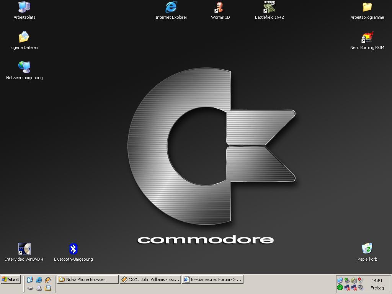Open the Bluetooth-Umgebung desktop icon
Image resolution: width=392 pixels, height=294 pixels.
click(73, 252)
